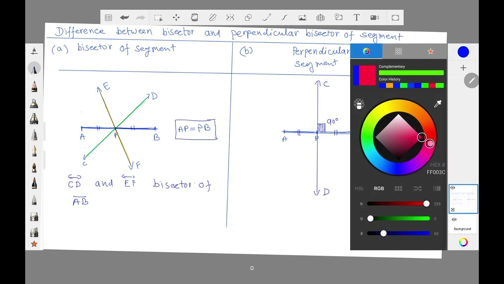Open background color wheel icon

463,242
